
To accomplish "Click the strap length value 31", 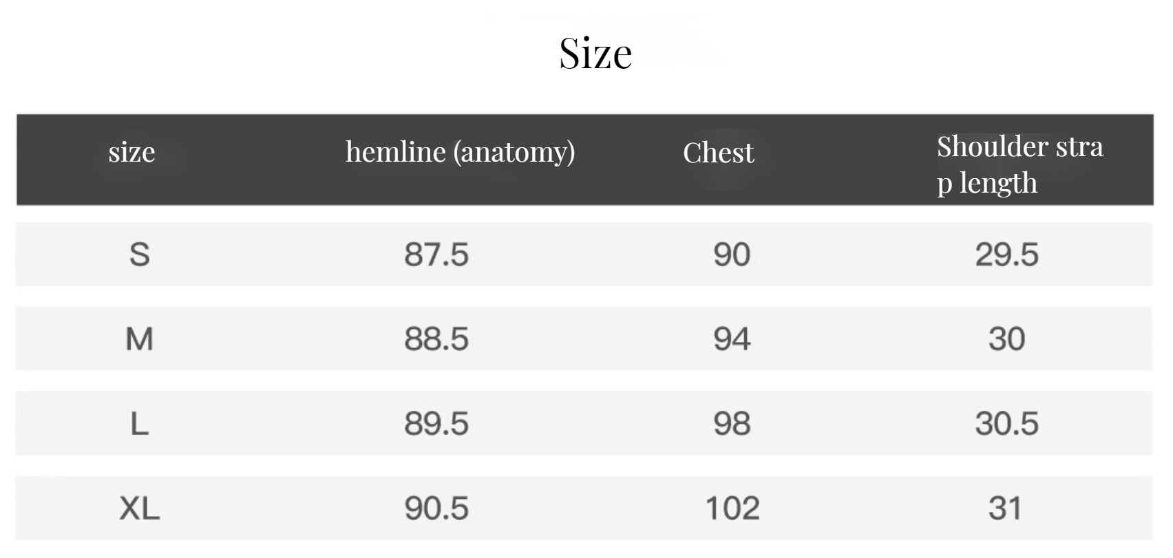I will point(1005,508).
